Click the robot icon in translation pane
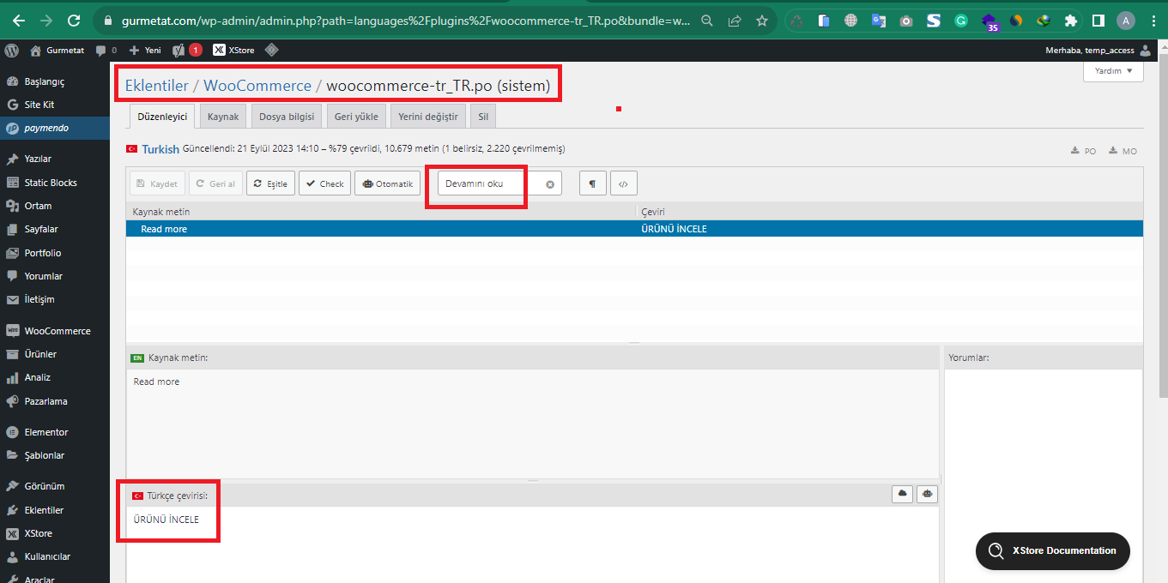The image size is (1168, 583). point(927,494)
